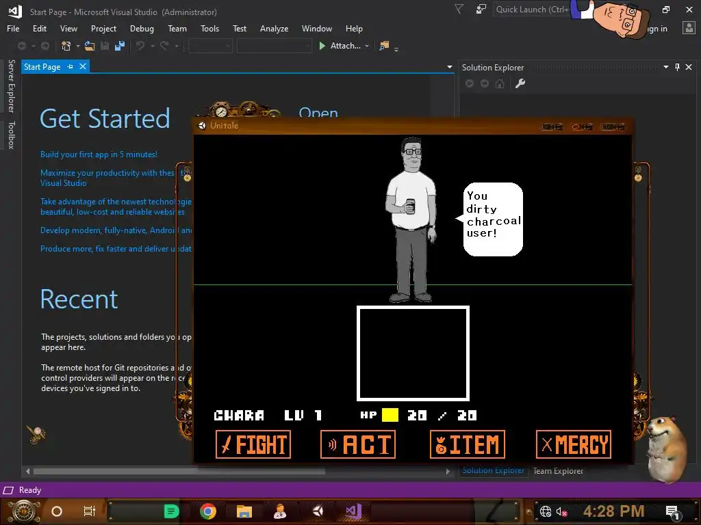Close the Start Page tab
Image resolution: width=701 pixels, height=525 pixels.
click(83, 66)
